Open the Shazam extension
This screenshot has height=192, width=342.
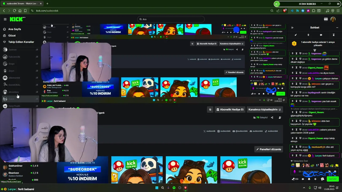(x=303, y=11)
